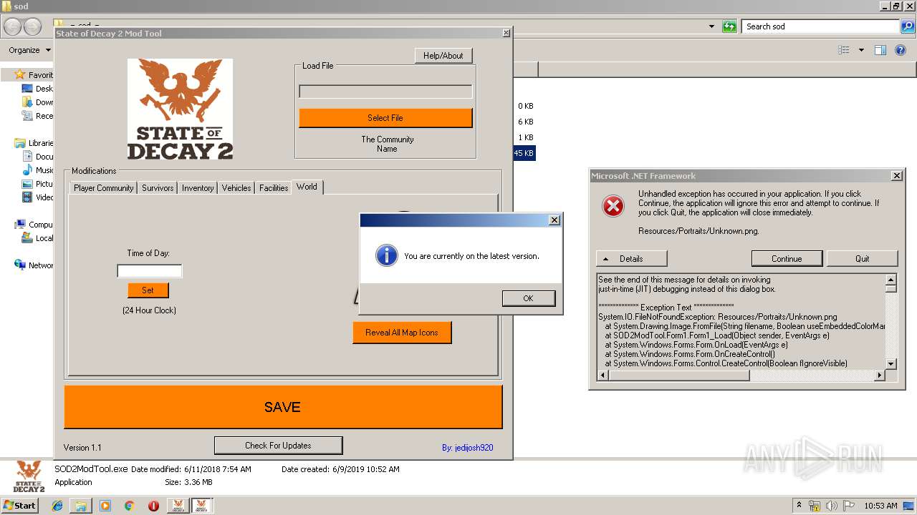Switch to the Player Community tab
This screenshot has height=515, width=917.
(x=103, y=188)
